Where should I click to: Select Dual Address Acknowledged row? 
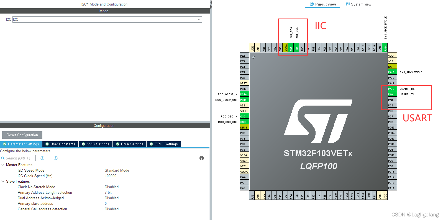coord(105,198)
